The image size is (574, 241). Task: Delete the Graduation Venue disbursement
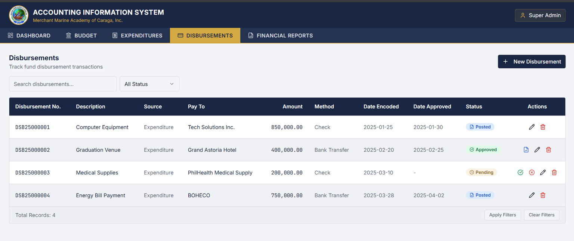click(549, 150)
